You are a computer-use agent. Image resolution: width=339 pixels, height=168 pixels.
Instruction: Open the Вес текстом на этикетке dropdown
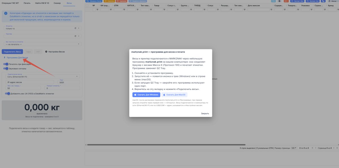click(43, 44)
